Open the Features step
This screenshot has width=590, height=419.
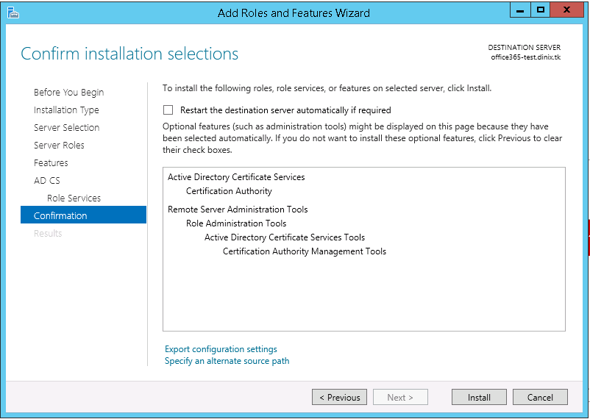point(51,163)
